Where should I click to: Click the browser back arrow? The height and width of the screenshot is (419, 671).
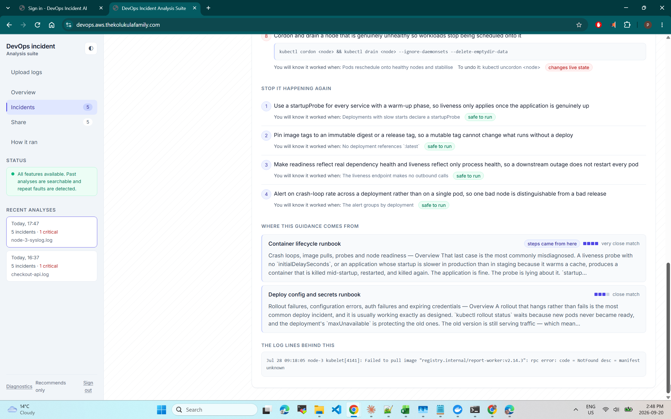pyautogui.click(x=9, y=25)
